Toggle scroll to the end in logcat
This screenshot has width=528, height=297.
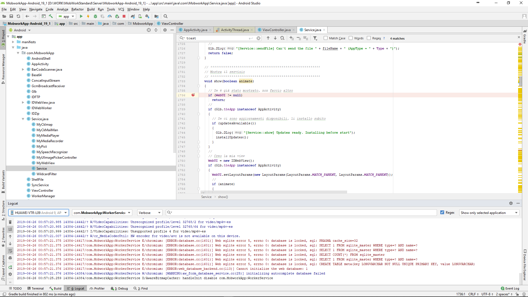coord(10,229)
